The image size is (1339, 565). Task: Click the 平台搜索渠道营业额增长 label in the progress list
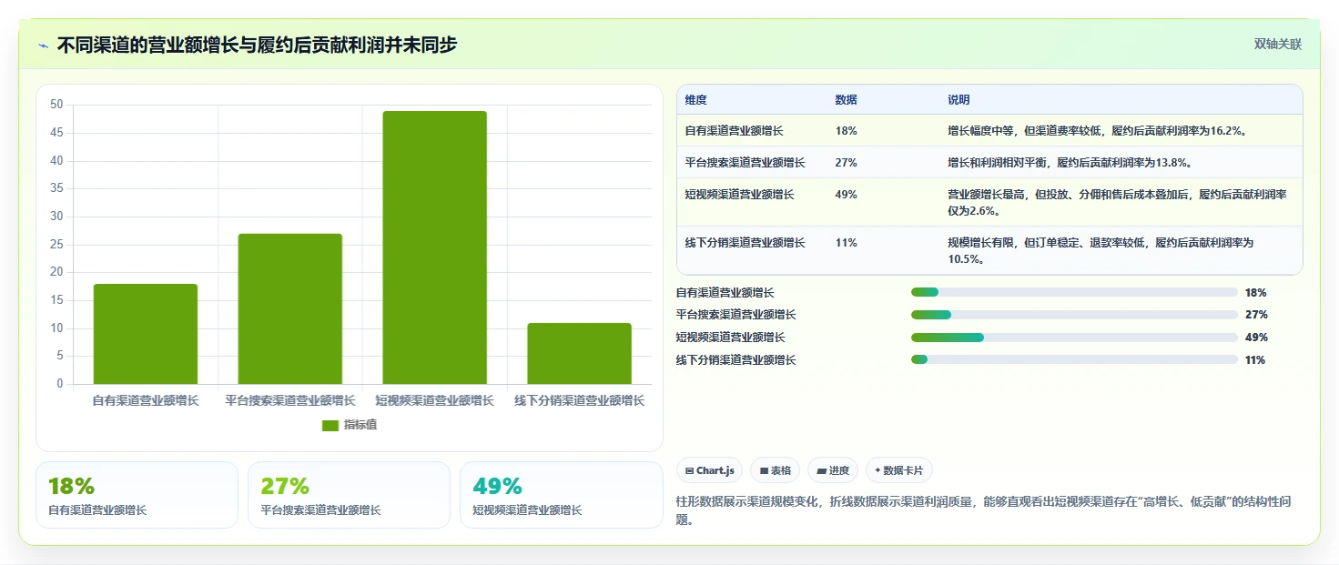(x=735, y=315)
